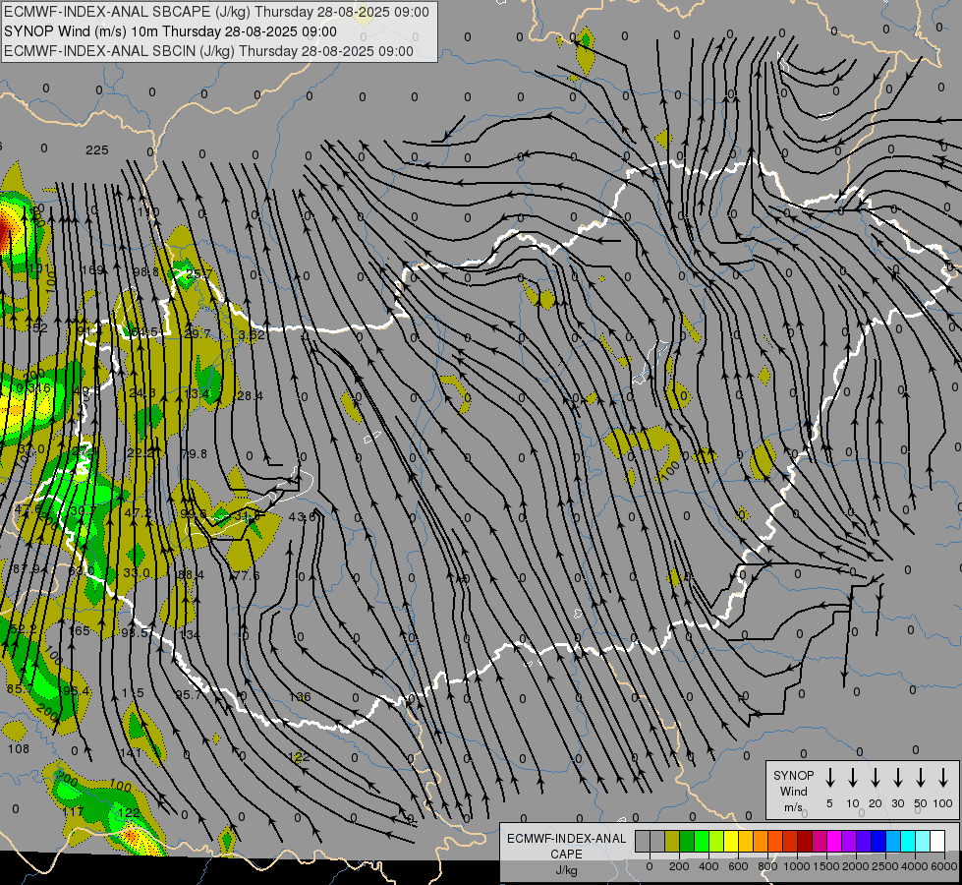Click 'ECMWF-INDEX-ANAL' label in bottom color legend
The image size is (962, 885).
point(566,839)
